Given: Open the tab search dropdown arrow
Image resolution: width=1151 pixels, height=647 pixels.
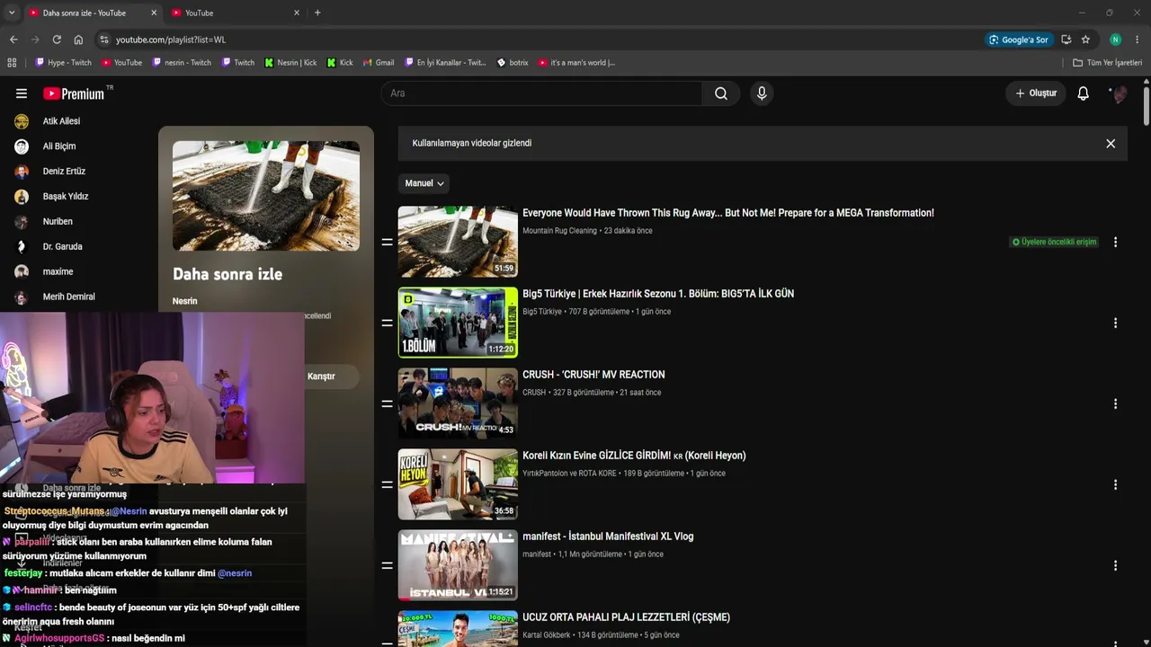Looking at the screenshot, I should pyautogui.click(x=12, y=13).
